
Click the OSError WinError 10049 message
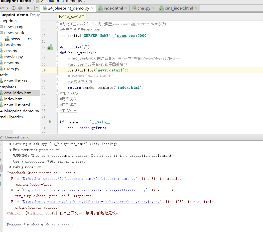63,213
